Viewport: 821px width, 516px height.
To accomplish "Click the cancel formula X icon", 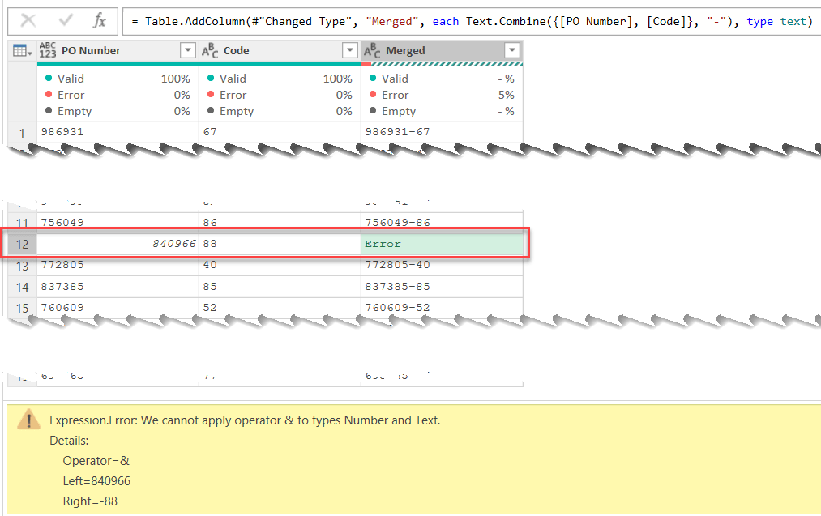I will click(28, 21).
